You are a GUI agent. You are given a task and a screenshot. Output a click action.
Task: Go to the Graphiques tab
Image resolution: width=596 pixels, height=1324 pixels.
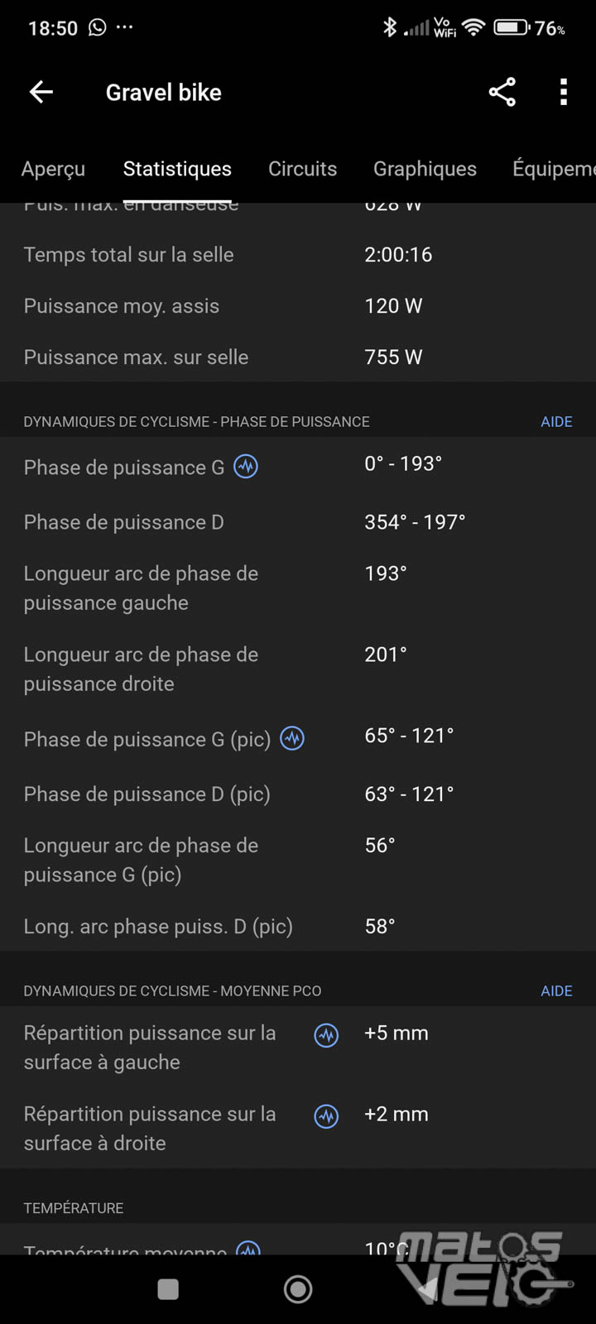[425, 169]
